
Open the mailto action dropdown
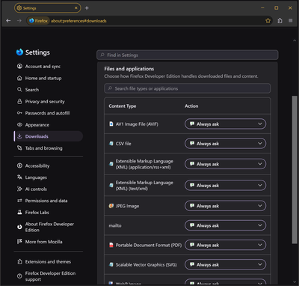tap(225, 225)
